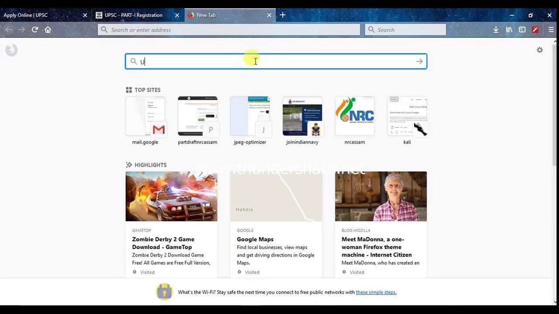Open the partdraftnrcassam top site tile
Screen dimensions: 559x314
click(197, 121)
